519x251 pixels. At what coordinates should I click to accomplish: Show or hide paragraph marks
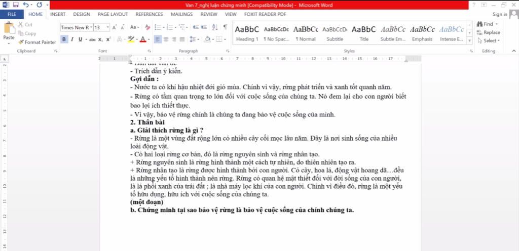225,27
